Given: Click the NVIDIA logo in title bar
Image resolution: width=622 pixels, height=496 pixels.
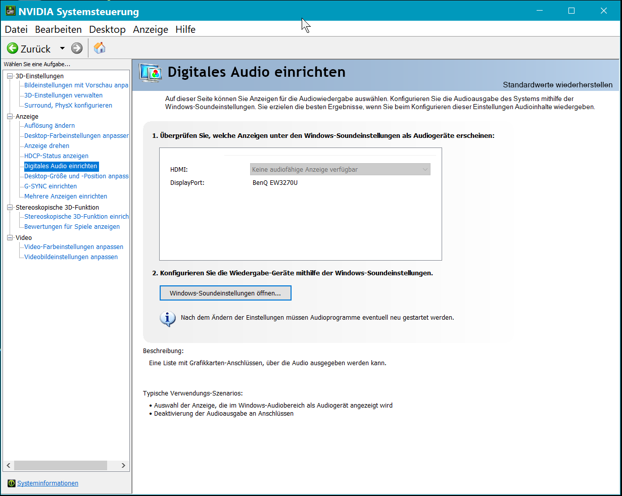Looking at the screenshot, I should 11,11.
